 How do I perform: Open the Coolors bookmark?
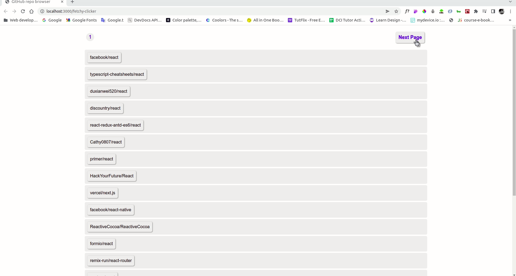pos(224,20)
